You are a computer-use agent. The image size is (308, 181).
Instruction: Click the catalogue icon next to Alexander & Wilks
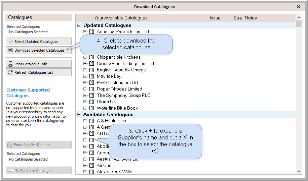[x=91, y=172]
